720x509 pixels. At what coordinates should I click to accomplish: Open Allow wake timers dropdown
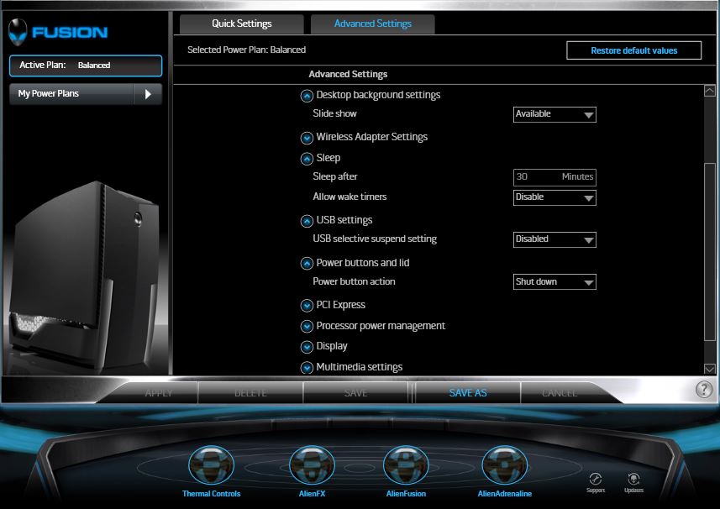(x=554, y=197)
